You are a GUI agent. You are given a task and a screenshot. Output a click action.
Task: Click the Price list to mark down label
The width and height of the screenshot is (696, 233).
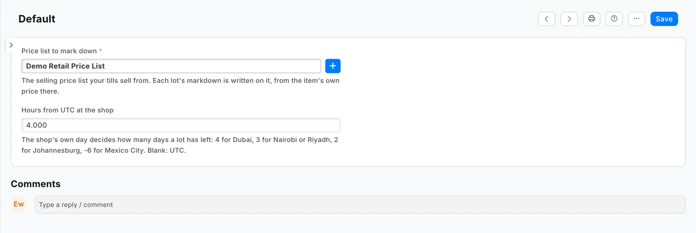59,51
